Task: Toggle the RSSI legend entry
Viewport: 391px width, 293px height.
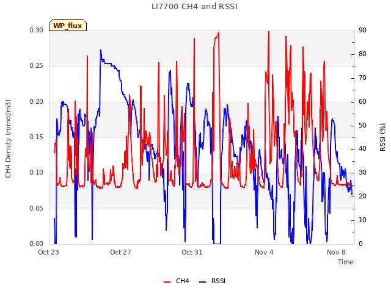Action: point(212,281)
